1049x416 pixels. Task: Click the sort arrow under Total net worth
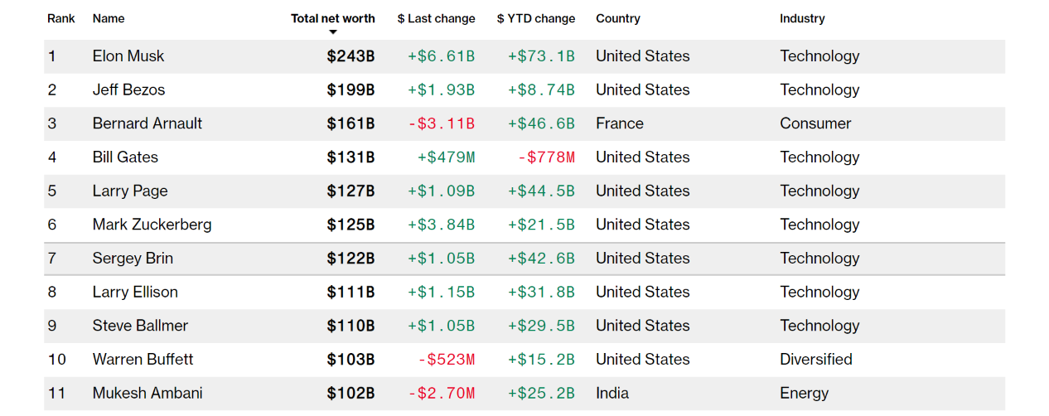pyautogui.click(x=333, y=32)
